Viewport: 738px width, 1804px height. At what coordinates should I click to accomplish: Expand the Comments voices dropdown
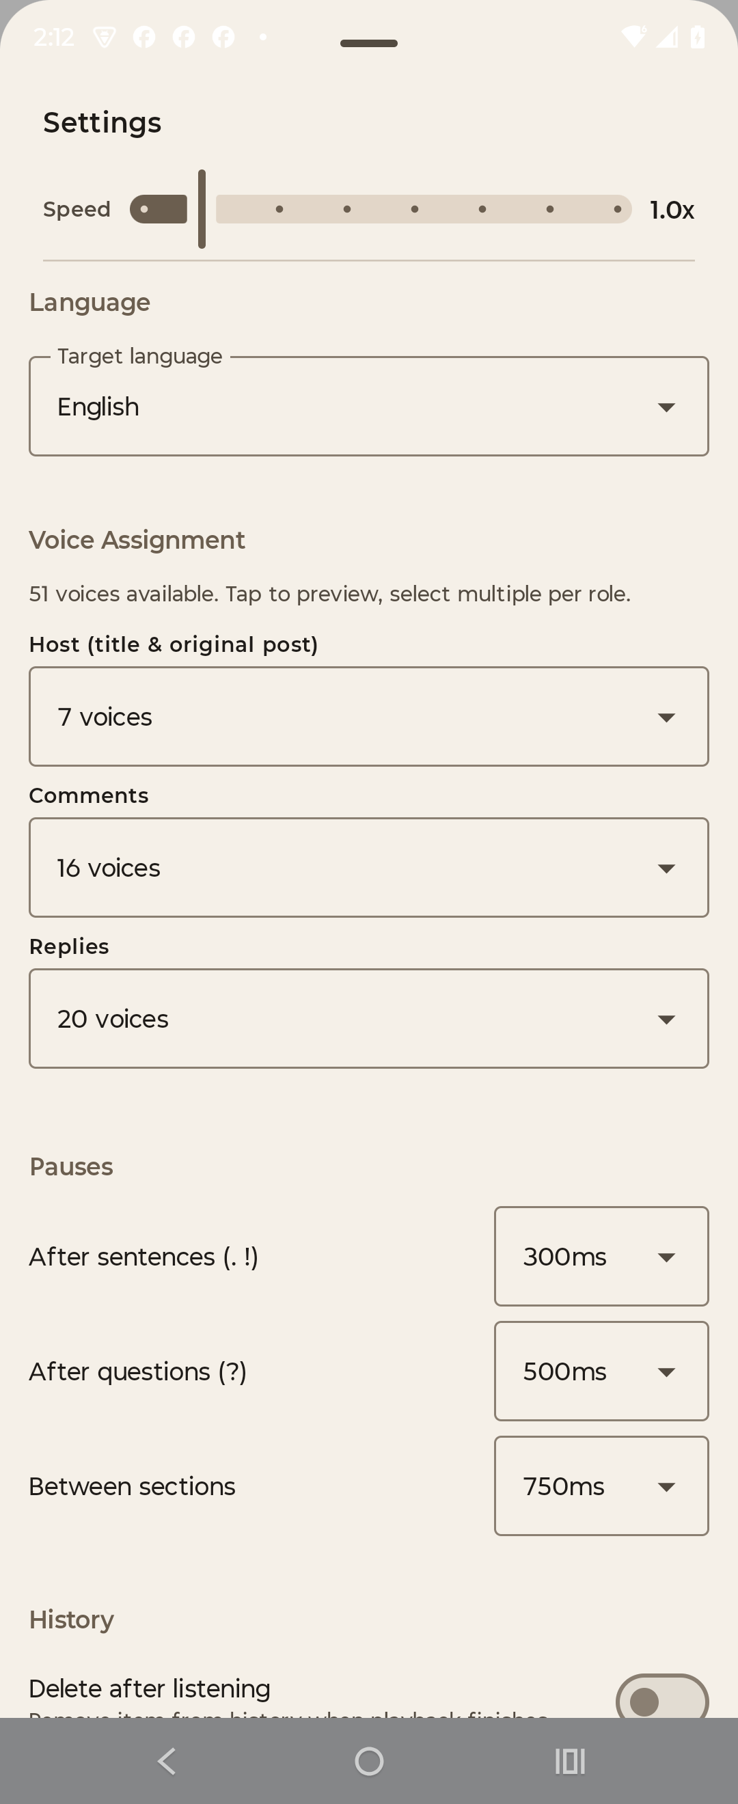pos(369,868)
